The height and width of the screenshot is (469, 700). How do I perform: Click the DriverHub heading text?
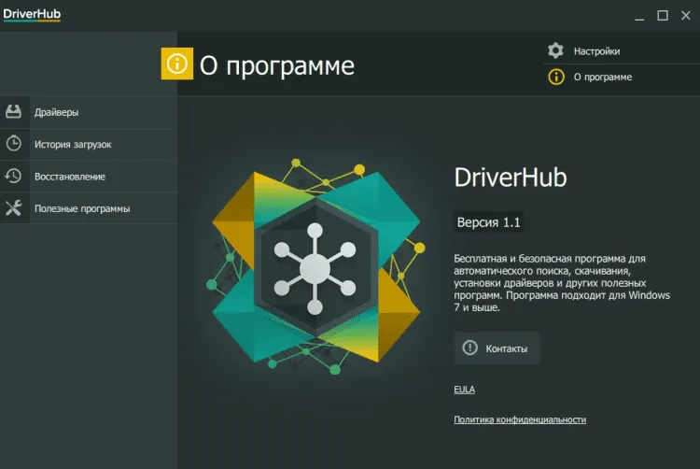pyautogui.click(x=511, y=177)
